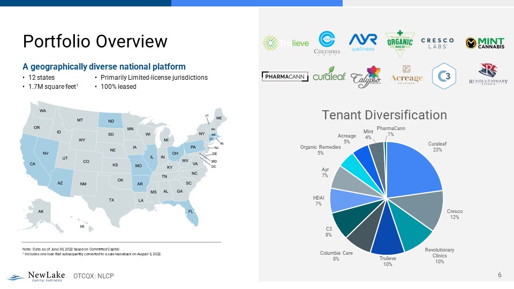Click the Revolutionary Clinics 10% label
This screenshot has width=514, height=289.
click(440, 256)
